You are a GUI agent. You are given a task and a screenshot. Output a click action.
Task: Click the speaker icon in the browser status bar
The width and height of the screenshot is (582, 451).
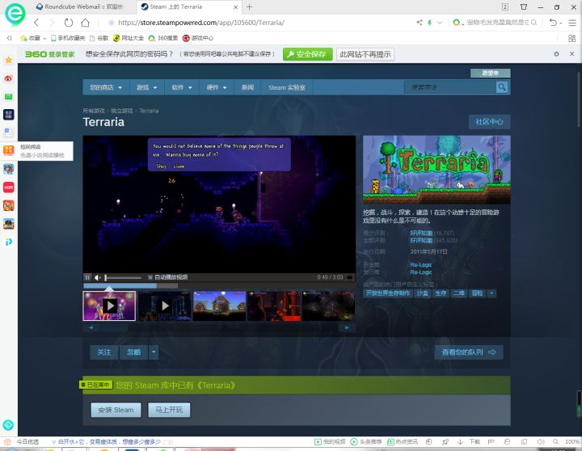tap(541, 442)
